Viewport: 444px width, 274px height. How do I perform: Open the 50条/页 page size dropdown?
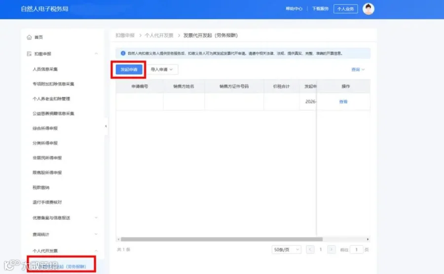[286, 250]
